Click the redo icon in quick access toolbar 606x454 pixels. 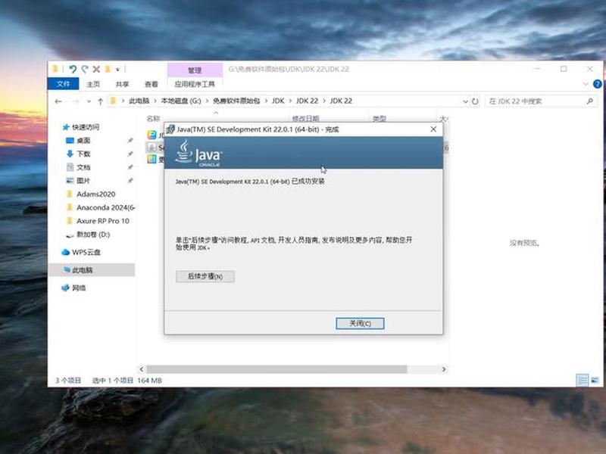(x=85, y=69)
